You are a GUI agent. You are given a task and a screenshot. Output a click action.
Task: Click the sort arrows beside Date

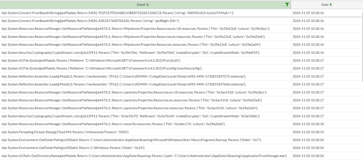331,5
